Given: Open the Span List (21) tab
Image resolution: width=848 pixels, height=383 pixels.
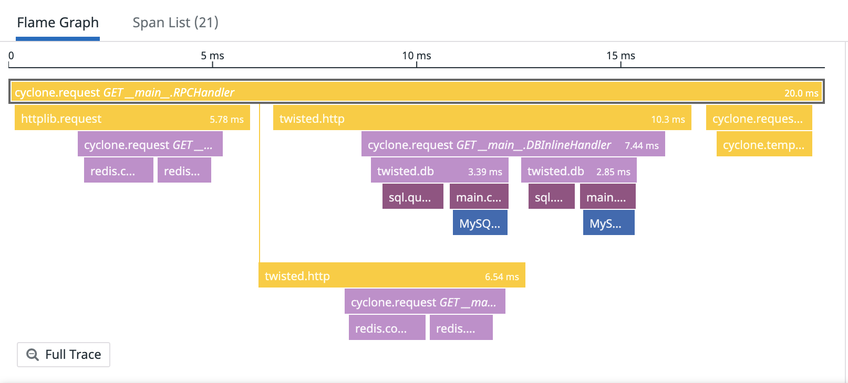Looking at the screenshot, I should [175, 23].
